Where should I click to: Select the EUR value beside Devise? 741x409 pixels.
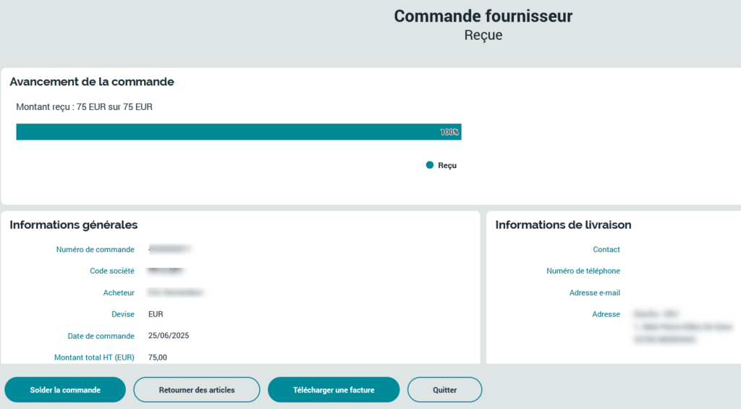[x=156, y=315]
